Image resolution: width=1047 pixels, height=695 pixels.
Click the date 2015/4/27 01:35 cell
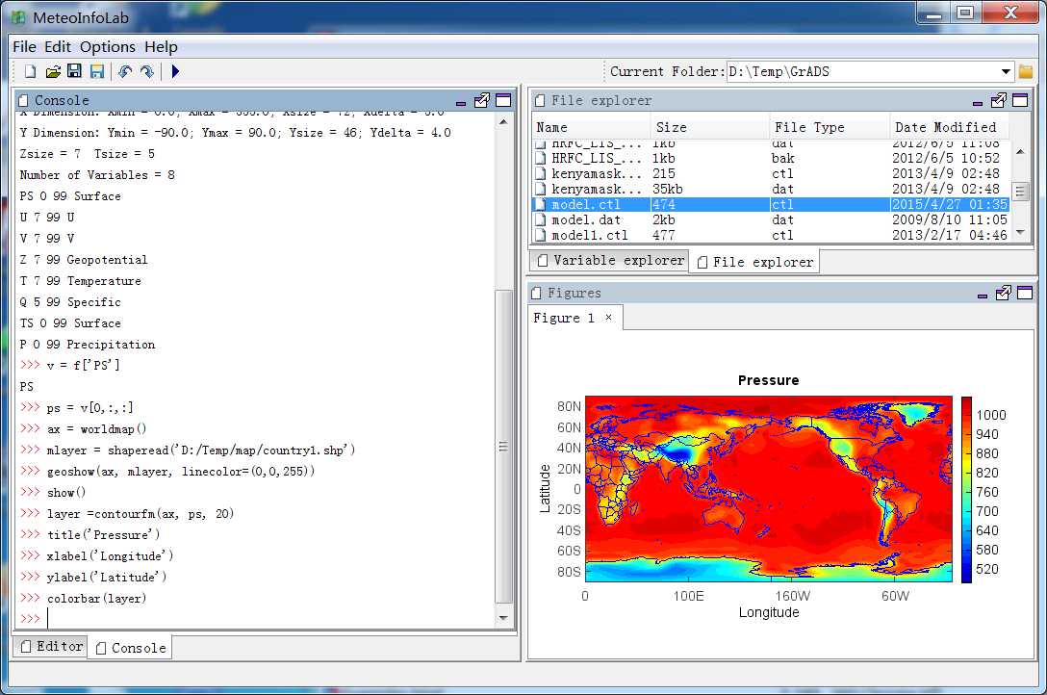click(950, 204)
